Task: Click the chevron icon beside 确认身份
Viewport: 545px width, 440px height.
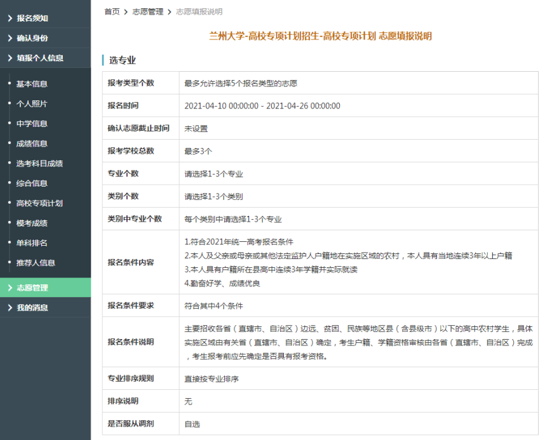Action: click(10, 38)
